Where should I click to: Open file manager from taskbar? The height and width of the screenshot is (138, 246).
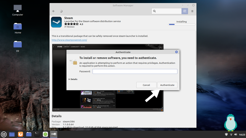coord(29,134)
